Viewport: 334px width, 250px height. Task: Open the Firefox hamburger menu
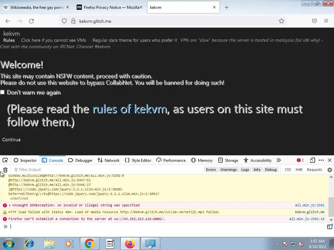tap(326, 21)
